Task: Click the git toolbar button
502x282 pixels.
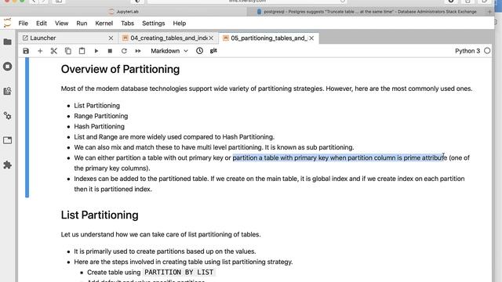Action: pos(213,50)
